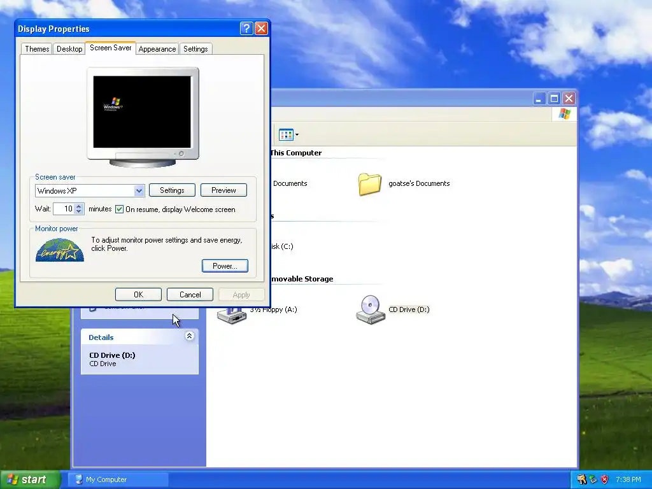Click the screen saver Settings button
The image size is (652, 489).
172,190
